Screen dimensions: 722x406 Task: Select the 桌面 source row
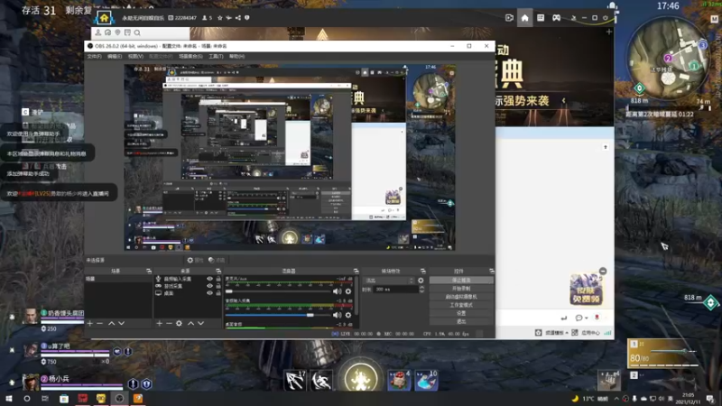(x=188, y=292)
